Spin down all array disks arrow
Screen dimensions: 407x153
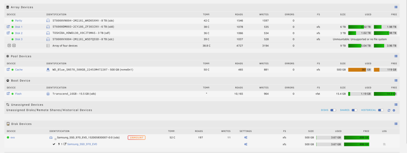(9, 46)
